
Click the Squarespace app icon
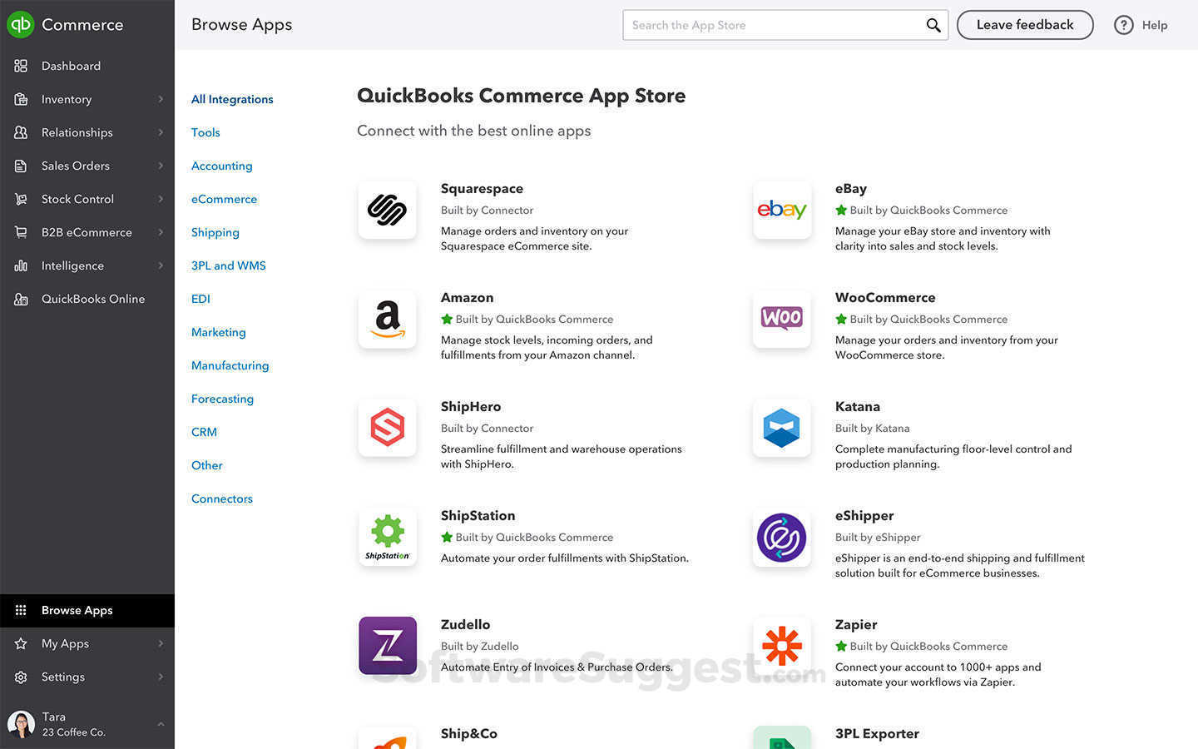(387, 210)
